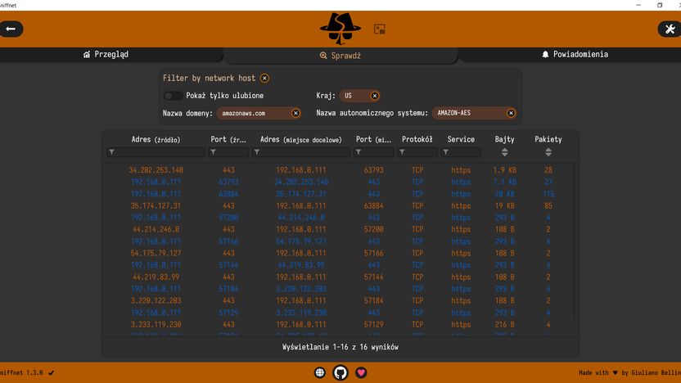The width and height of the screenshot is (681, 383).
Task: Minimize the Sniffnet window
Action: [x=638, y=5]
